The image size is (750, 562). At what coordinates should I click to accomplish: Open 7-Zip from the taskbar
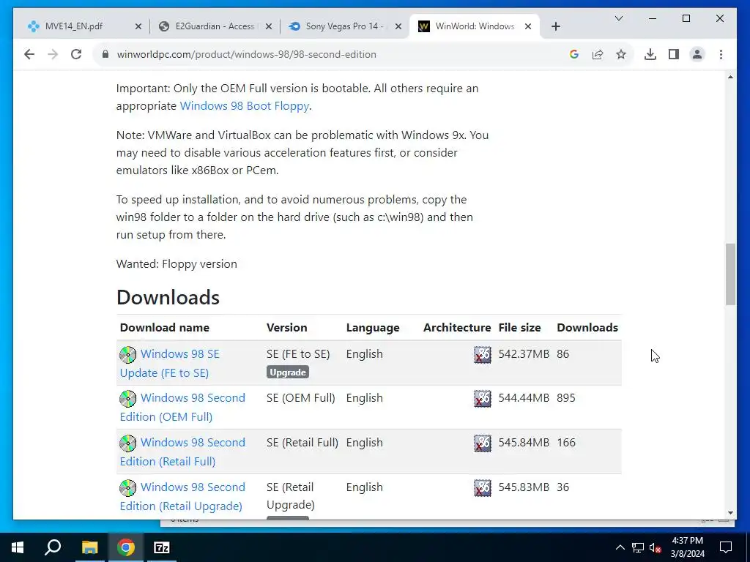tap(162, 547)
